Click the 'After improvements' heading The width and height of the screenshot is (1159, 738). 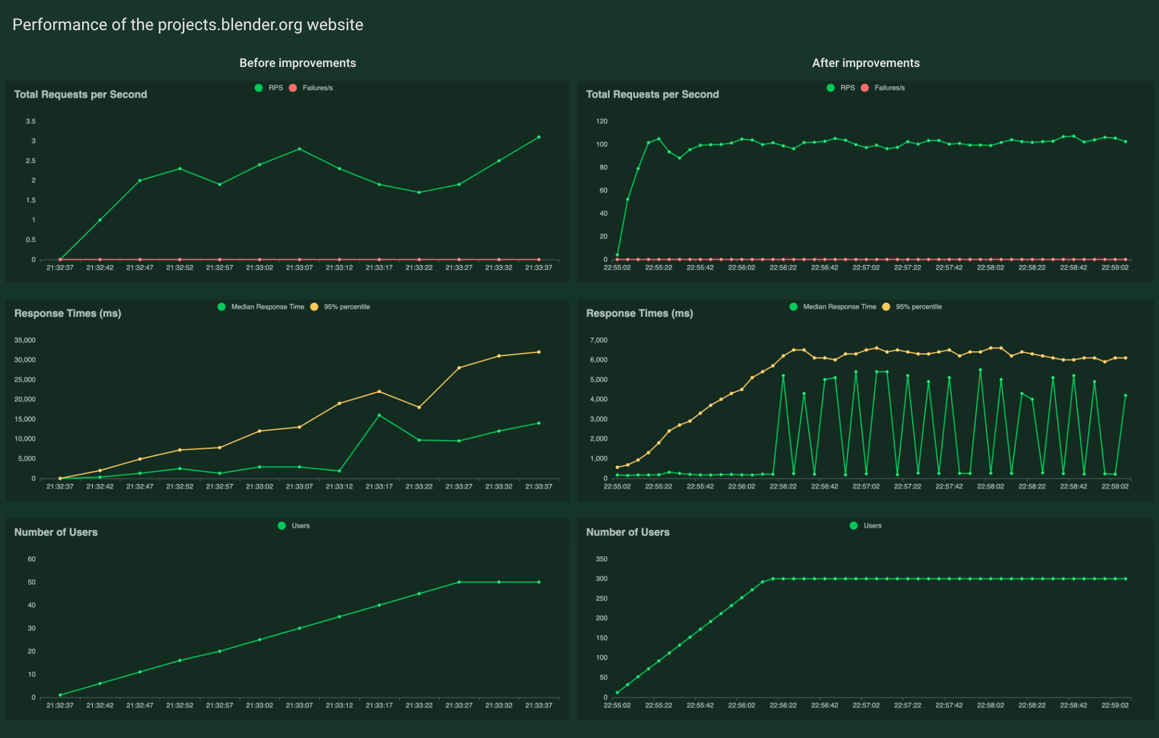(866, 63)
